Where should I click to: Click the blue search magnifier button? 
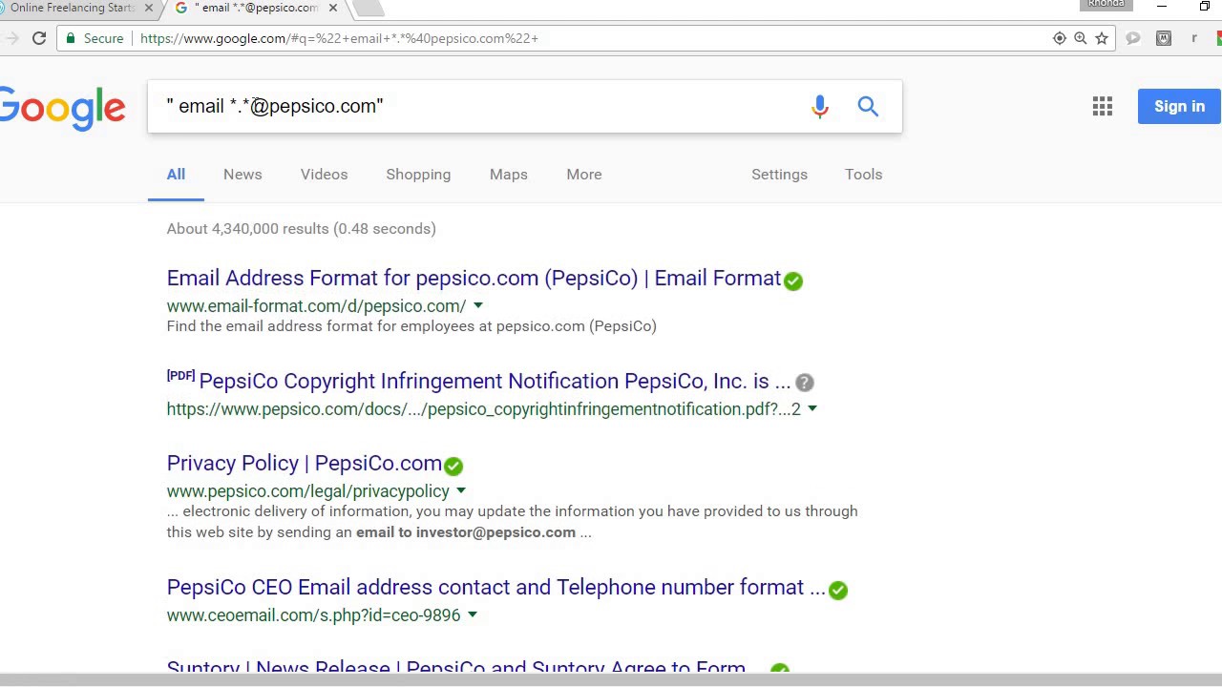pos(868,106)
